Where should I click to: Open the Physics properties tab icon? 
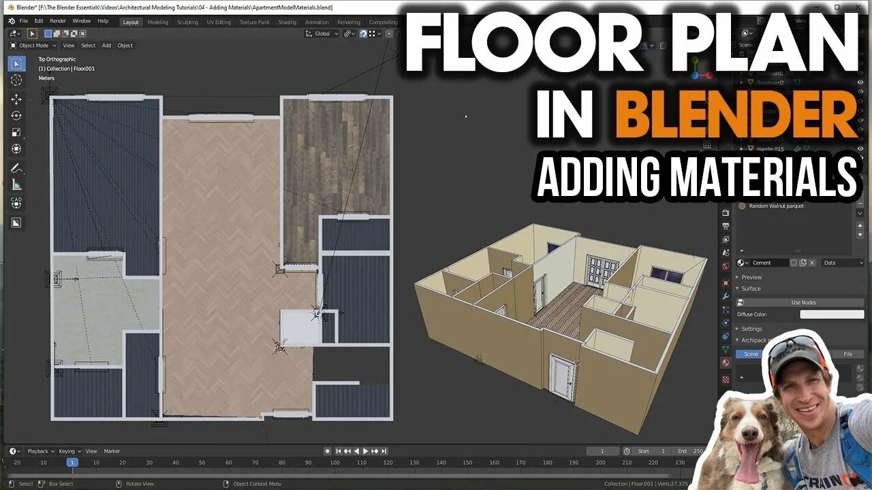[x=726, y=323]
